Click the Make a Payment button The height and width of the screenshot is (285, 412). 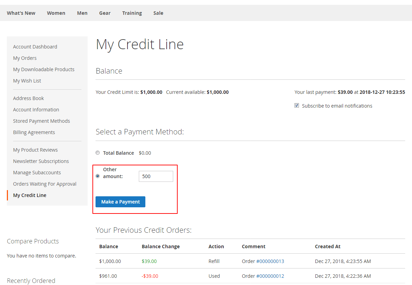(x=120, y=202)
